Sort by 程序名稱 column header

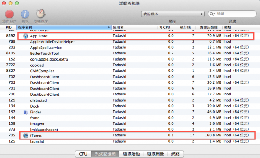[x=64, y=27]
